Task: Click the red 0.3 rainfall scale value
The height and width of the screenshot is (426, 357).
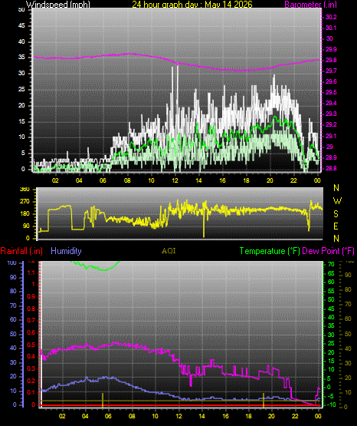Action: pos(31,369)
